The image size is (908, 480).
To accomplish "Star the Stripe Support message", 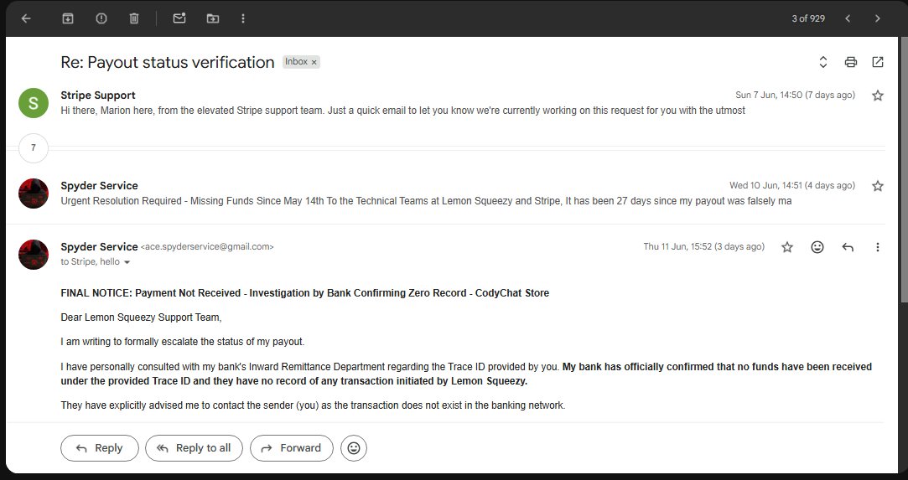I will [878, 95].
